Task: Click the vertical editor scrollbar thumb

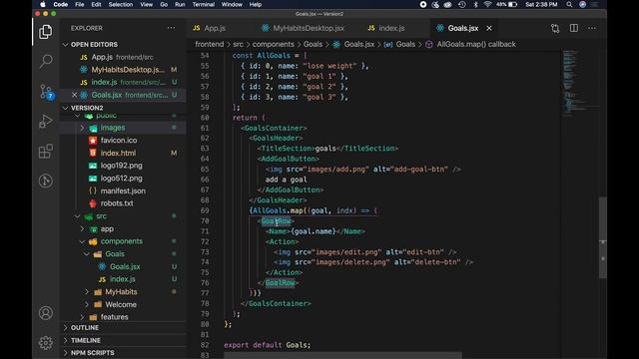Action: 603,237
